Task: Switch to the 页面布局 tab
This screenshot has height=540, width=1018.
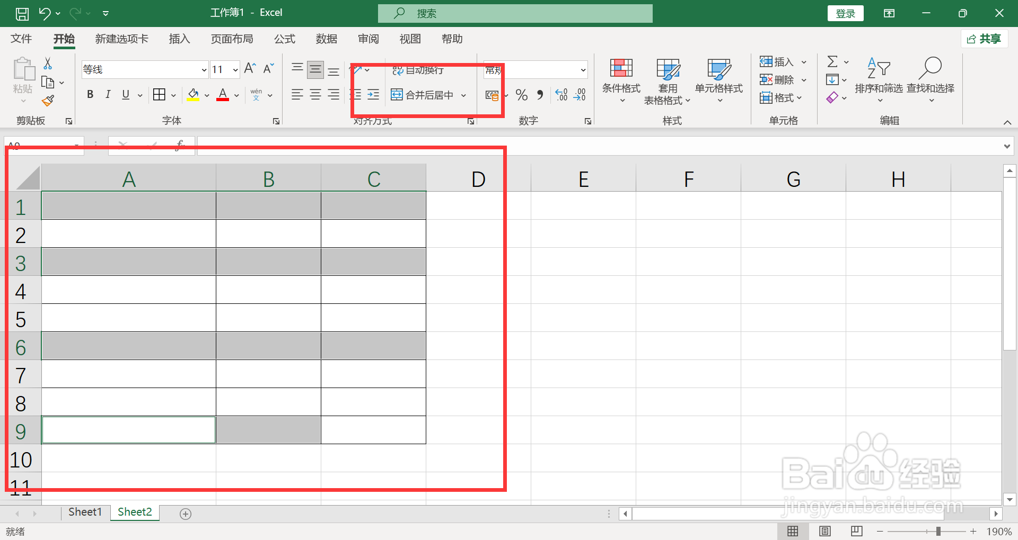Action: tap(232, 39)
